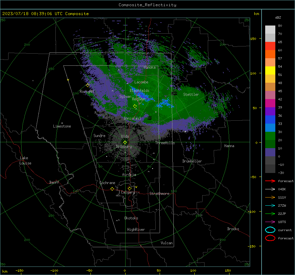The height and width of the screenshot is (275, 295).
Task: Click the yellow diamond marker near RockyMH
Action: 88,85
